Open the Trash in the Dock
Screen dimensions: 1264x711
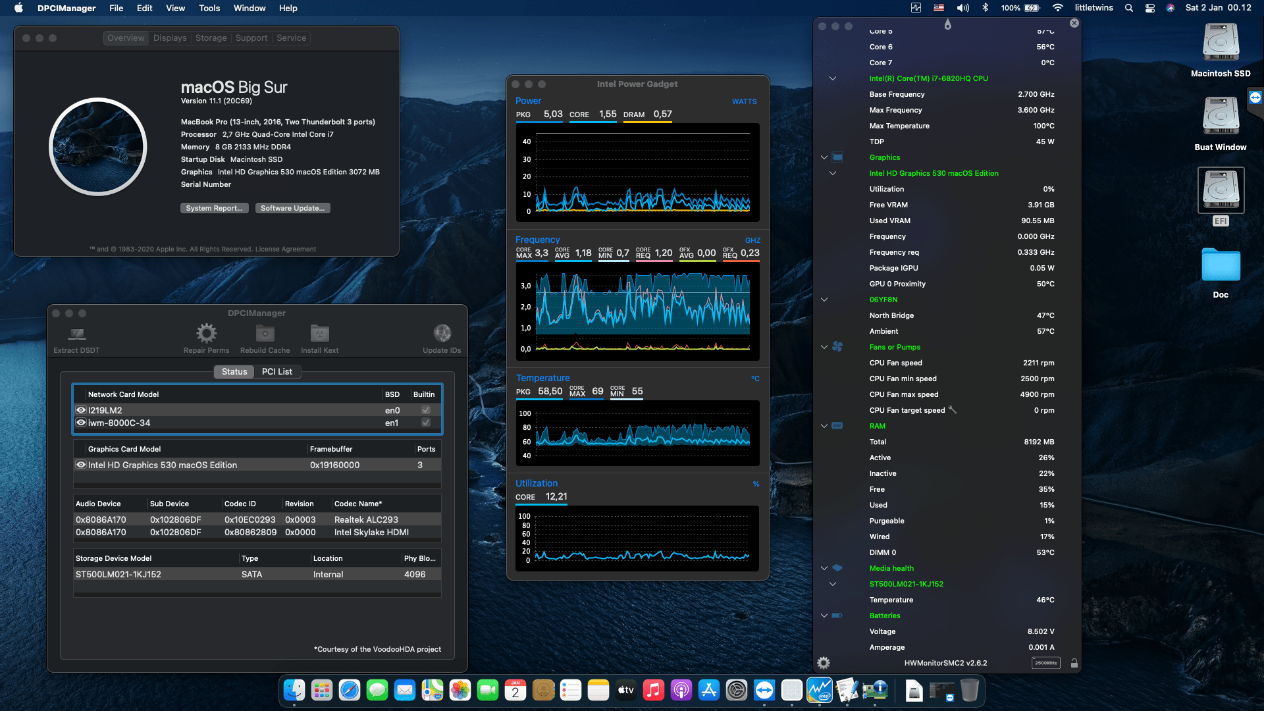click(x=970, y=690)
